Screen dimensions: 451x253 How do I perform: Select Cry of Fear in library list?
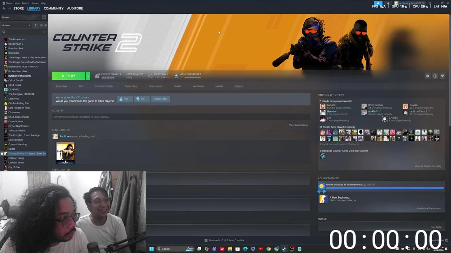[14, 167]
